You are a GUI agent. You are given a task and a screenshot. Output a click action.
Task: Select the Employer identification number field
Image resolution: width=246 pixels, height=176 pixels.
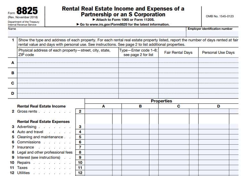(213, 33)
